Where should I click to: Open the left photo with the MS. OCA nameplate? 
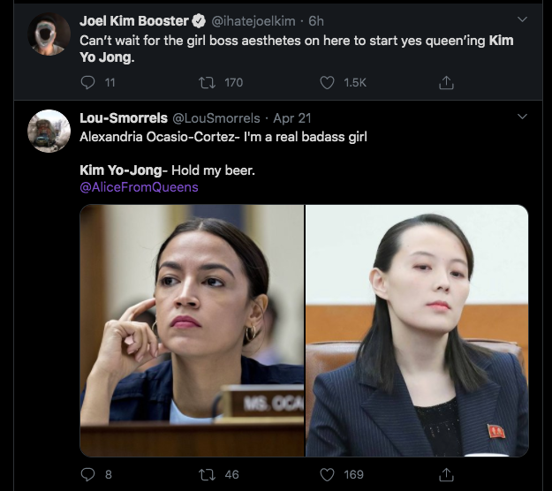pos(192,330)
